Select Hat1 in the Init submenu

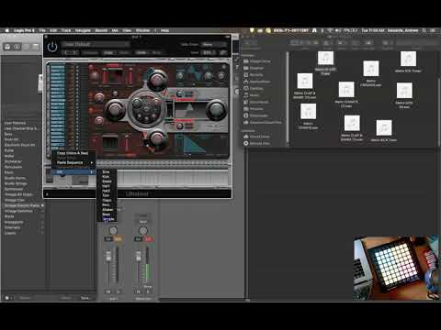tap(106, 186)
